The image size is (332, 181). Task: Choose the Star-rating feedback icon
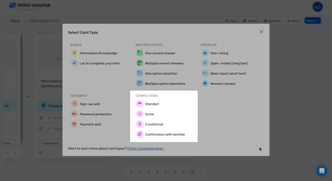click(205, 53)
